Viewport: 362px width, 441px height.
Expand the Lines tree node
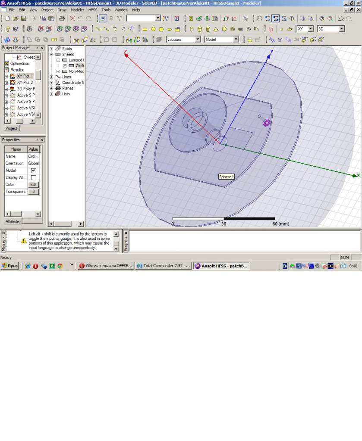(51, 77)
